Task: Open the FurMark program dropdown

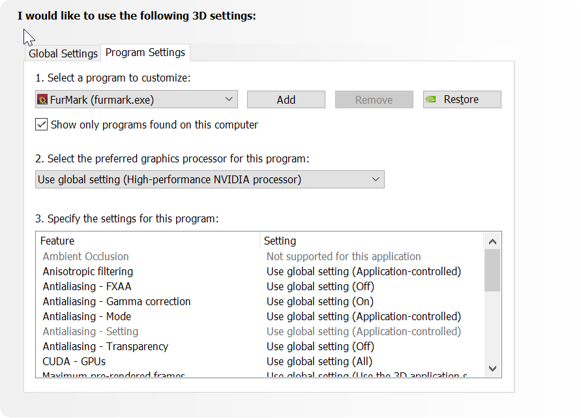Action: 136,99
